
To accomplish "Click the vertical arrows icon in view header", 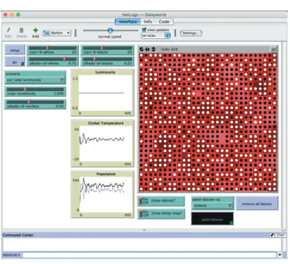I will pos(153,50).
